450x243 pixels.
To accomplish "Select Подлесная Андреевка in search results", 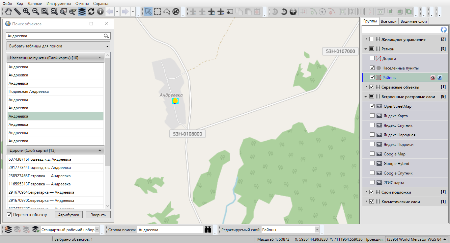I will coord(29,92).
